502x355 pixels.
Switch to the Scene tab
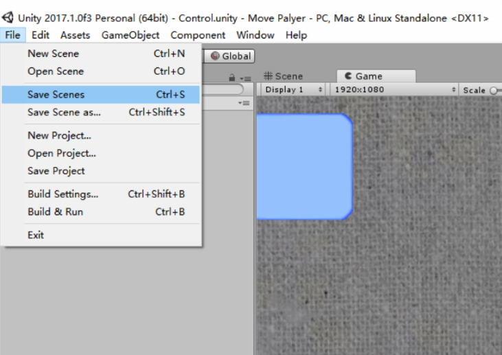tap(284, 76)
